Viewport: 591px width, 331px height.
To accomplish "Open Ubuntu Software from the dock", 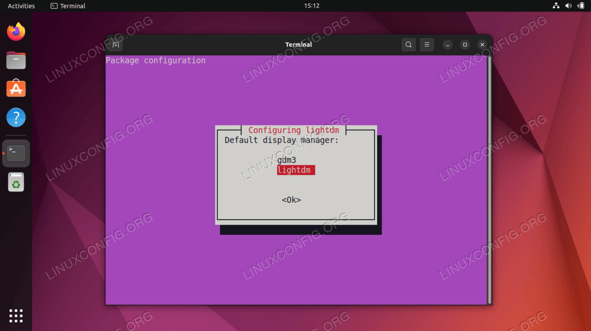I will coord(16,89).
